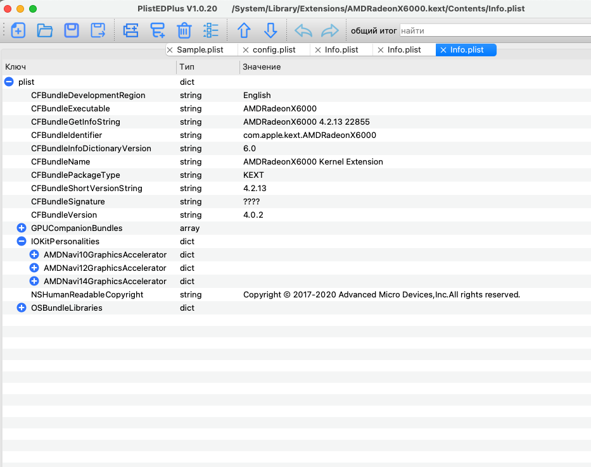Close the Sample.plist tab
This screenshot has height=467, width=591.
point(170,50)
